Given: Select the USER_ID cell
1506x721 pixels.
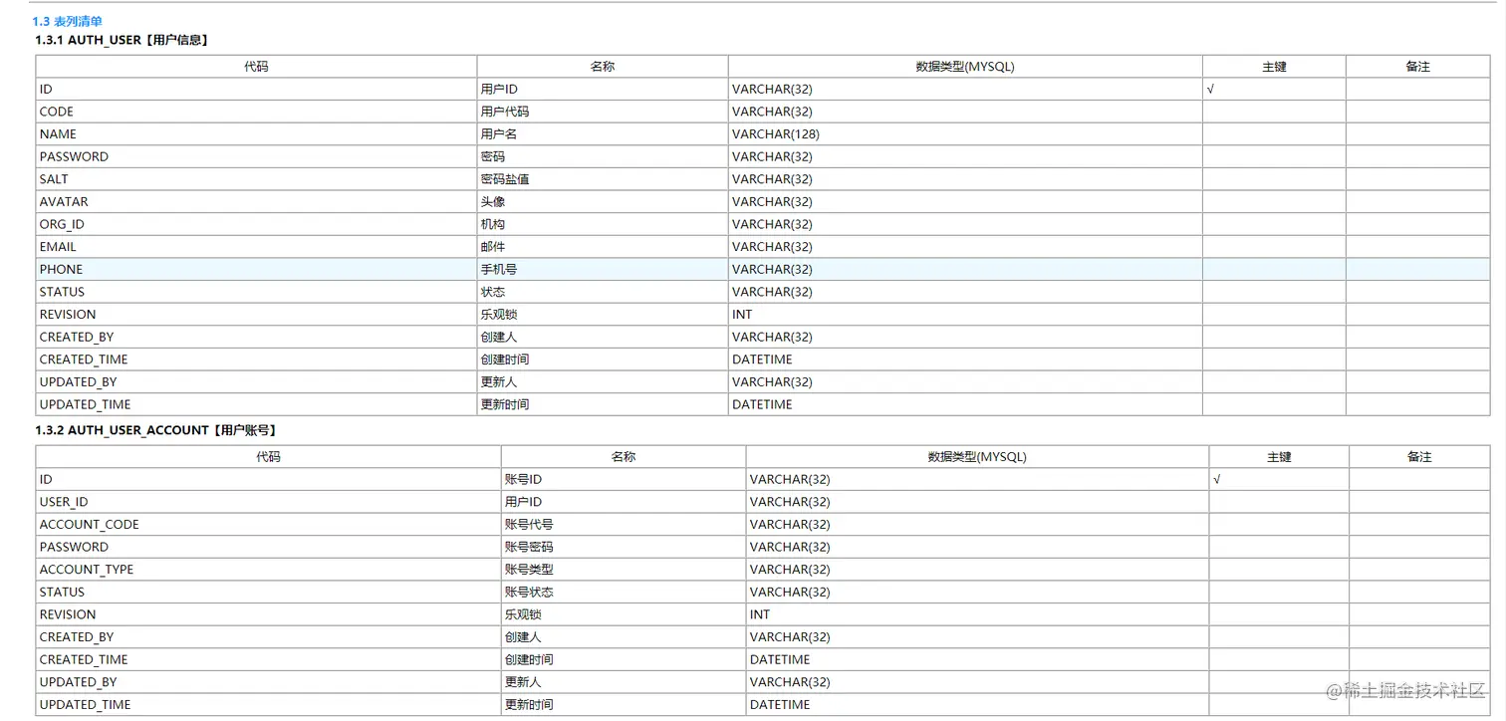Looking at the screenshot, I should click(268, 502).
